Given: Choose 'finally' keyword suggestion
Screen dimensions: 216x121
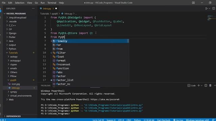Looking at the screenshot, I should (x=91, y=41).
